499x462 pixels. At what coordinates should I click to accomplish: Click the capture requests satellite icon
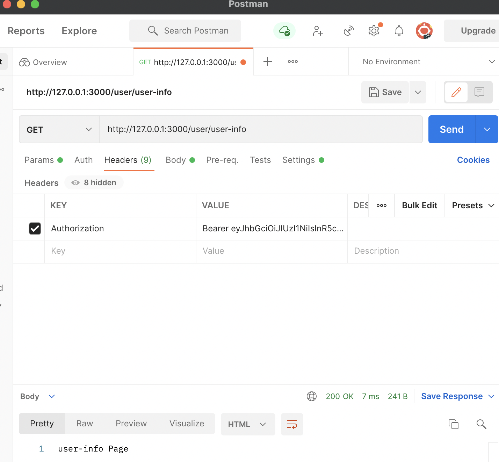(x=349, y=31)
